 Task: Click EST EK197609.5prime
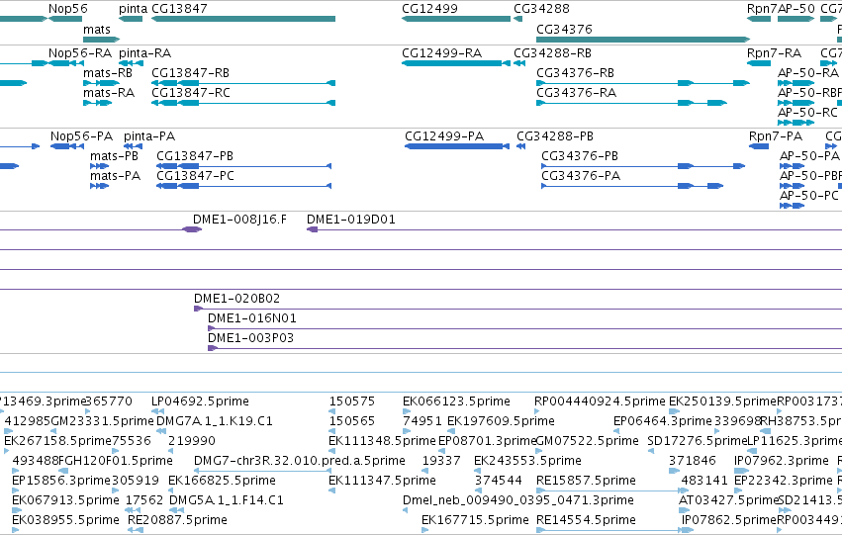[x=501, y=421]
